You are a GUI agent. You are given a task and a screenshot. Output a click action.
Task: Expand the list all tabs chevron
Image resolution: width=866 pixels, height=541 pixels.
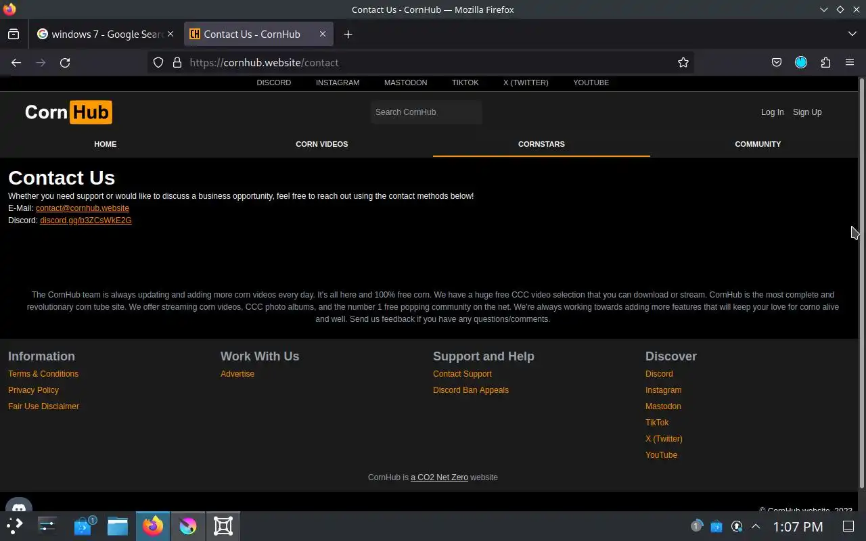point(852,34)
